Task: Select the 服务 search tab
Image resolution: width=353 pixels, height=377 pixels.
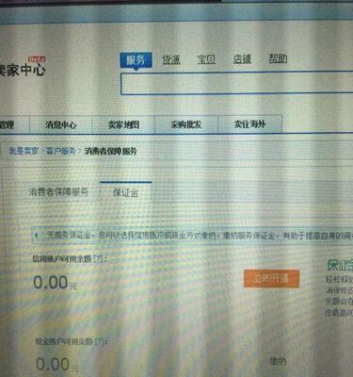Action: point(136,60)
